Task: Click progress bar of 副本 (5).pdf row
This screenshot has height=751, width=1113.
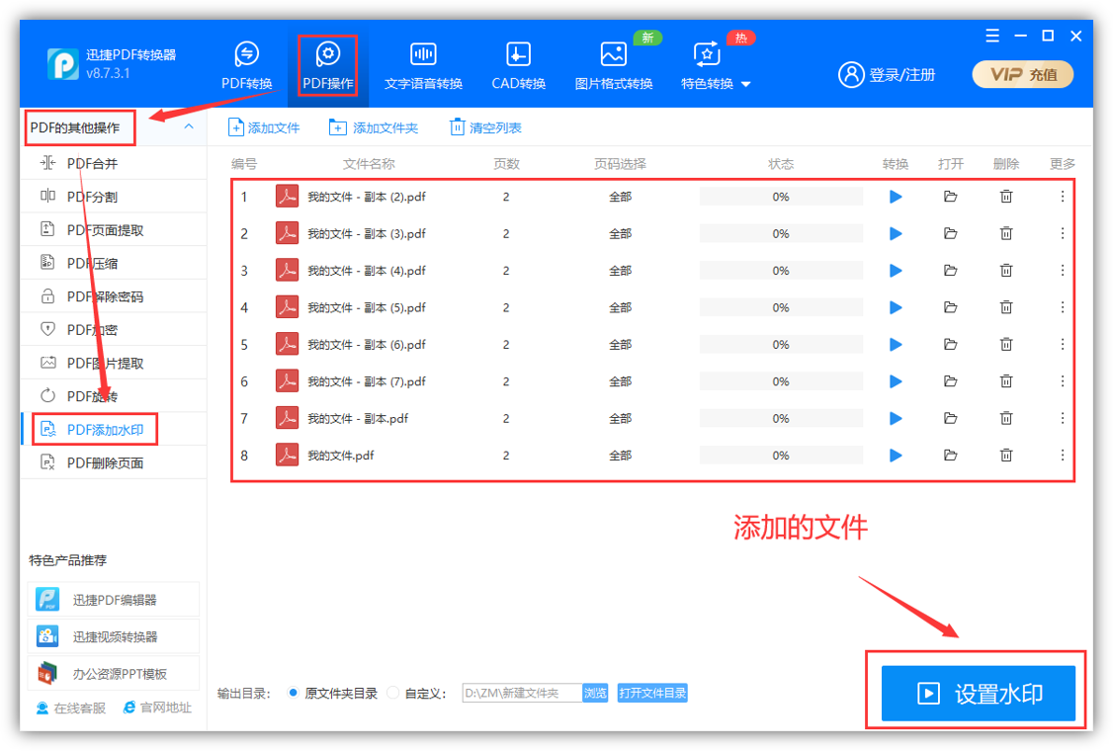Action: click(x=781, y=307)
